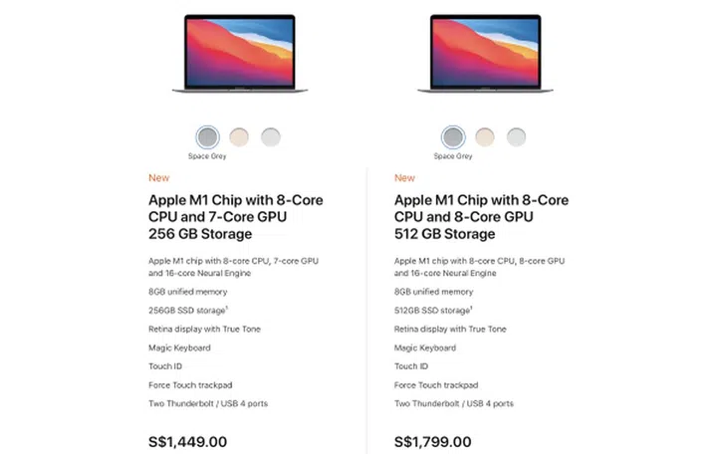Open the 7-Core GPU 256 GB Storage heading
The image size is (717, 454).
click(x=235, y=217)
